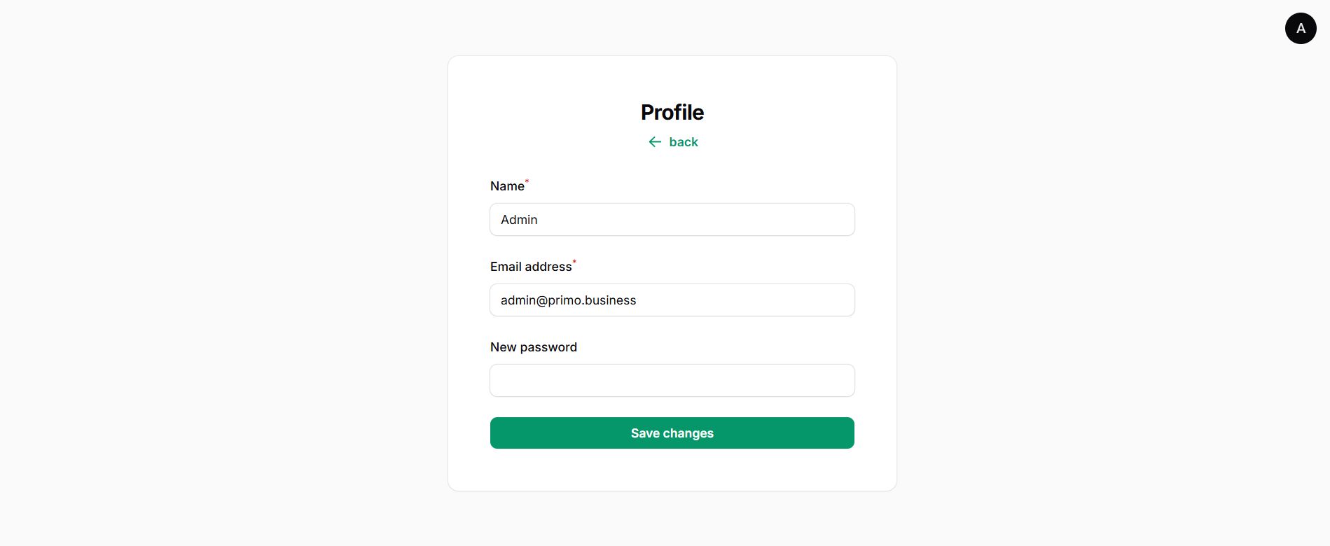The height and width of the screenshot is (546, 1330).
Task: Go back using the green back link
Action: coord(672,142)
